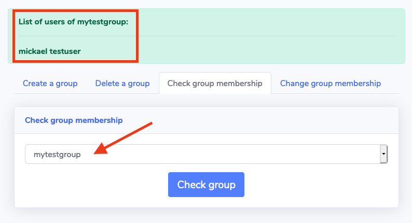The height and width of the screenshot is (223, 412).
Task: Click the divider line inside green alert
Action: click(x=259, y=36)
